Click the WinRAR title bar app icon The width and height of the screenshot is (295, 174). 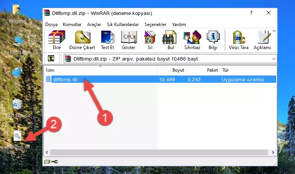(47, 13)
